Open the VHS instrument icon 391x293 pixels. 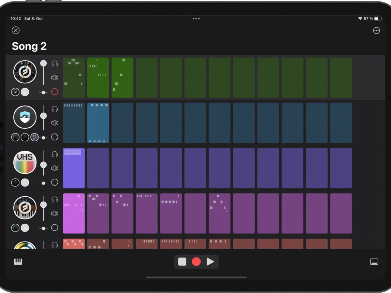click(25, 162)
